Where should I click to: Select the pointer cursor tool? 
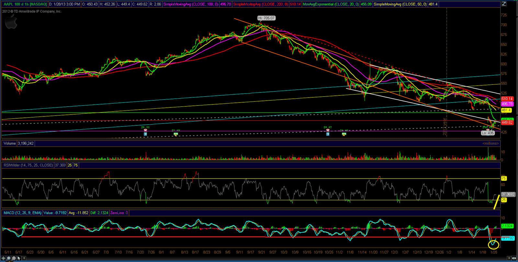tap(19, 258)
